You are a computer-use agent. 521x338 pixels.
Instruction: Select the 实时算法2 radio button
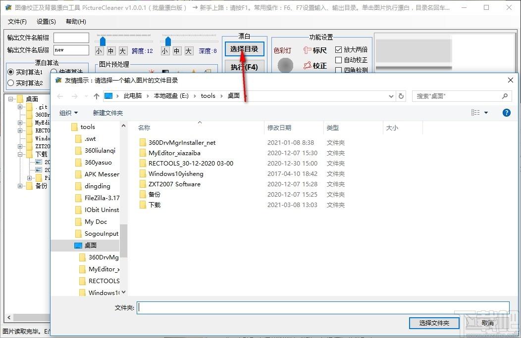(11, 83)
